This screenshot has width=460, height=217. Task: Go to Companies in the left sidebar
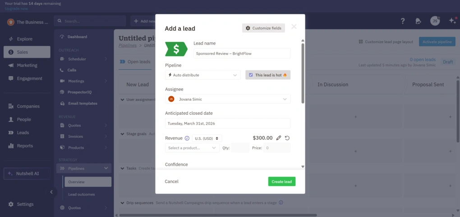tap(28, 106)
